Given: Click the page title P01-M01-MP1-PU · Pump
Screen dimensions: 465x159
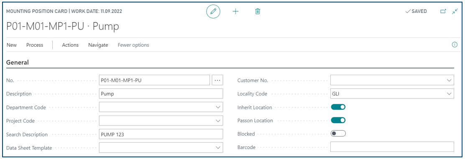Looking at the screenshot, I should 63,26.
